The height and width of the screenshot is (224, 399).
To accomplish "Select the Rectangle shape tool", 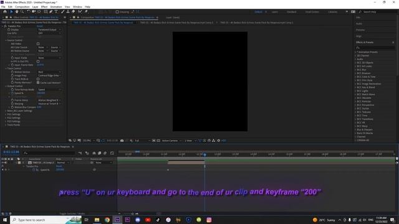I will pyautogui.click(x=46, y=12).
